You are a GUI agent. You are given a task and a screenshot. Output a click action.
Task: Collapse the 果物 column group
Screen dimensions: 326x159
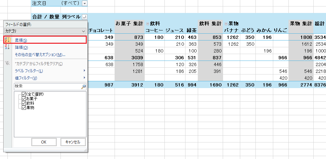coord(226,24)
